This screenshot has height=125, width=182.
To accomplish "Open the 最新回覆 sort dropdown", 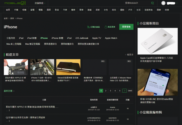I will (9, 91).
